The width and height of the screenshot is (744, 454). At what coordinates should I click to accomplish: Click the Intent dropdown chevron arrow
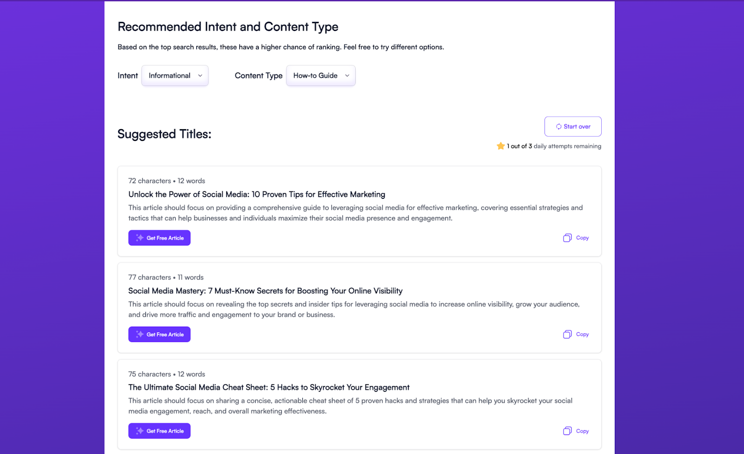(200, 76)
